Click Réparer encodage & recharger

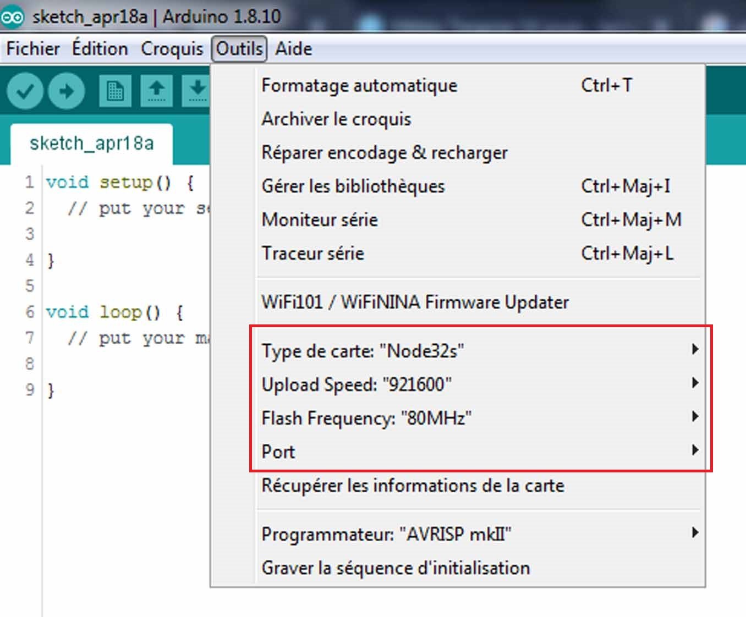pyautogui.click(x=480, y=152)
